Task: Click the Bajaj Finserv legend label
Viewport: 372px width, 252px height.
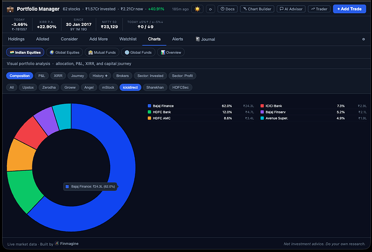Action: [275, 112]
